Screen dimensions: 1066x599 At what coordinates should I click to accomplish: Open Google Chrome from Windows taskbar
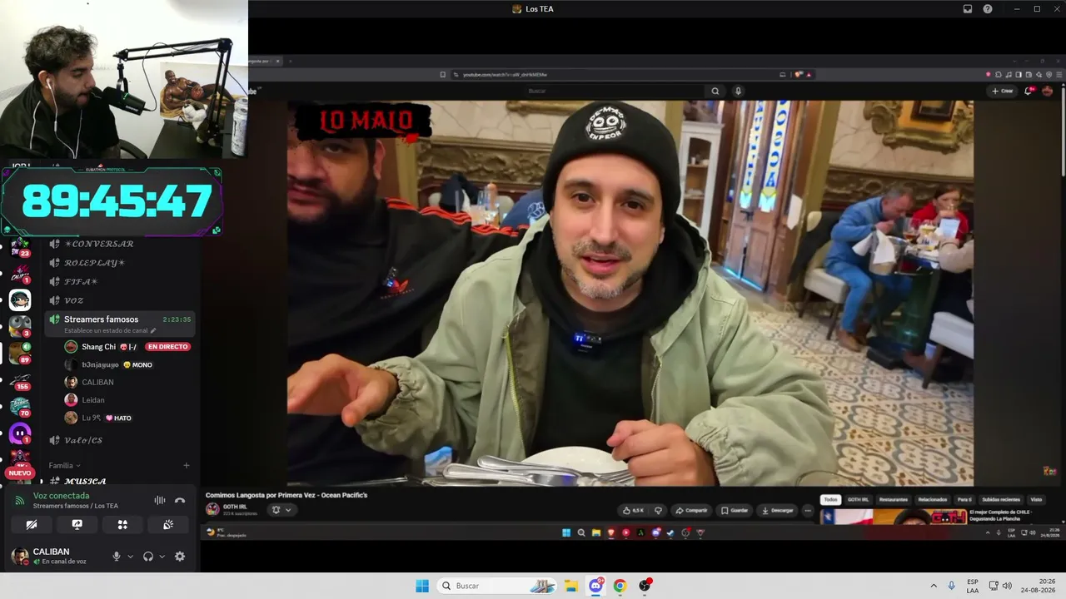(620, 586)
